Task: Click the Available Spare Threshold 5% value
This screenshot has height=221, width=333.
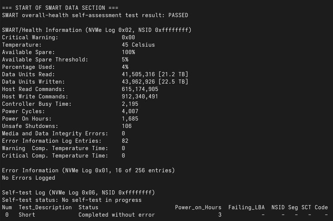Action: (x=125, y=60)
